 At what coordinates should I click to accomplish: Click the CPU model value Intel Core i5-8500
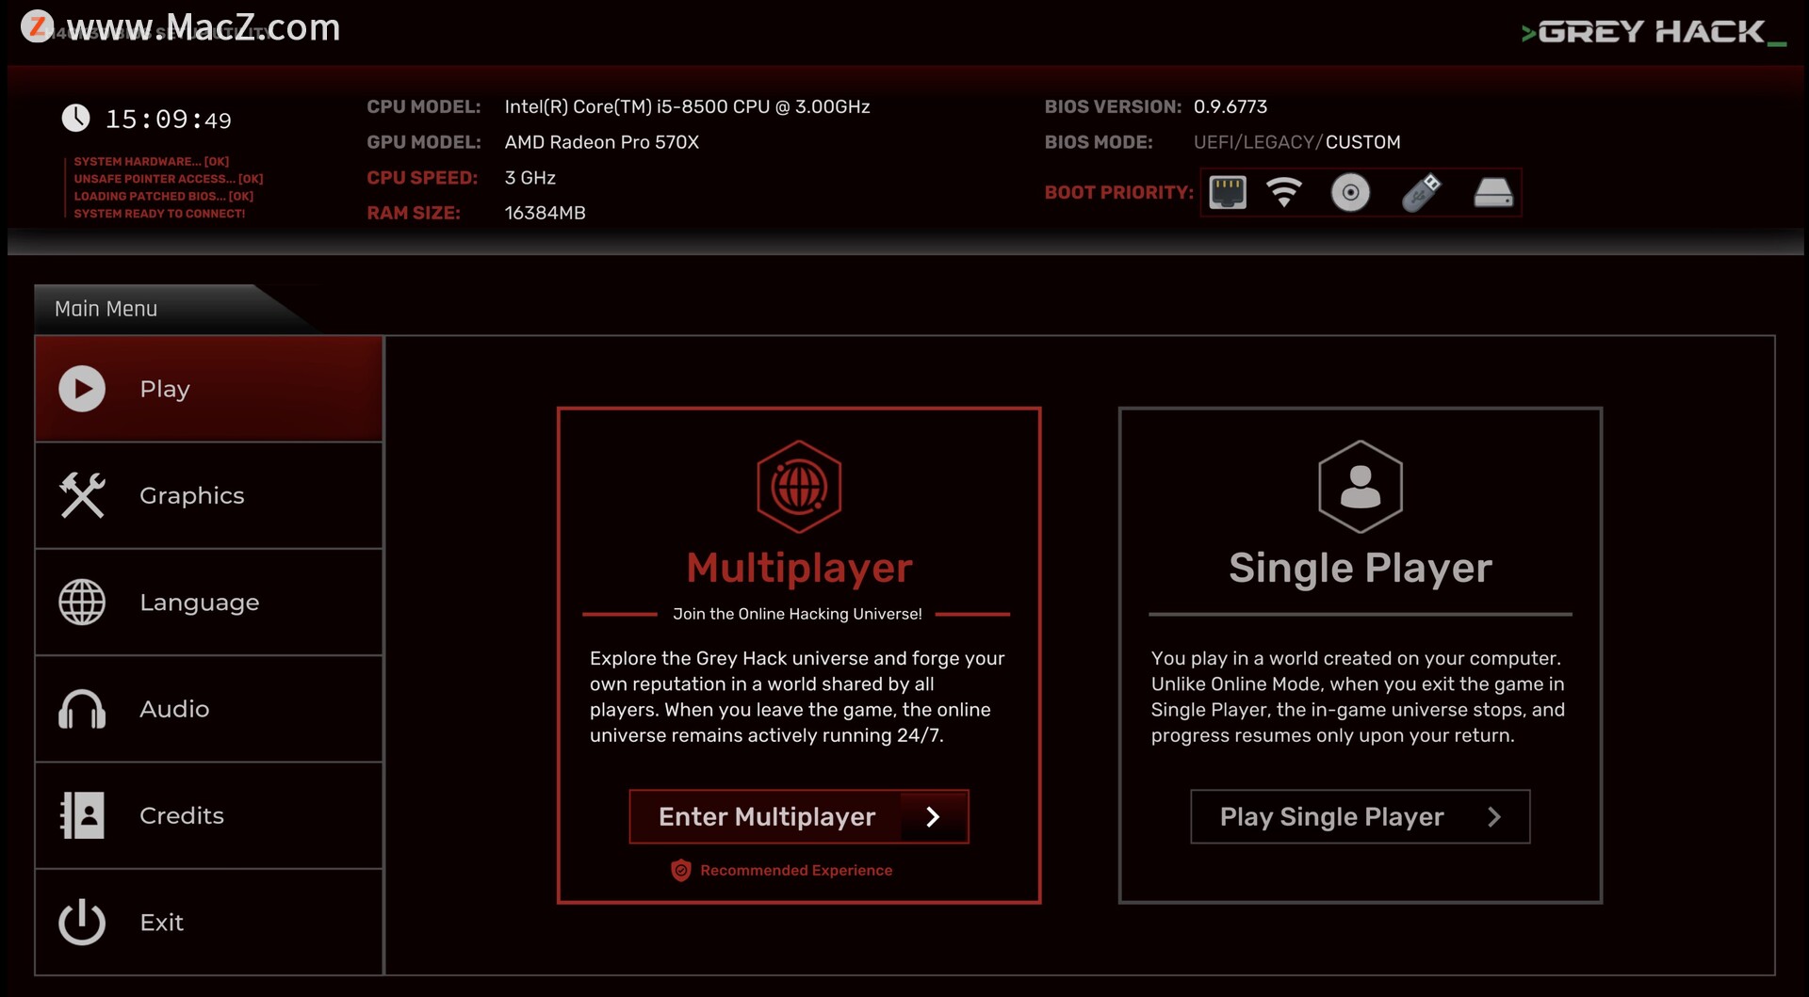click(x=688, y=106)
